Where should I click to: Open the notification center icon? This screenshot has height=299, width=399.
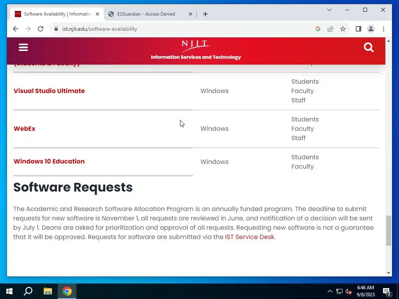click(x=387, y=292)
